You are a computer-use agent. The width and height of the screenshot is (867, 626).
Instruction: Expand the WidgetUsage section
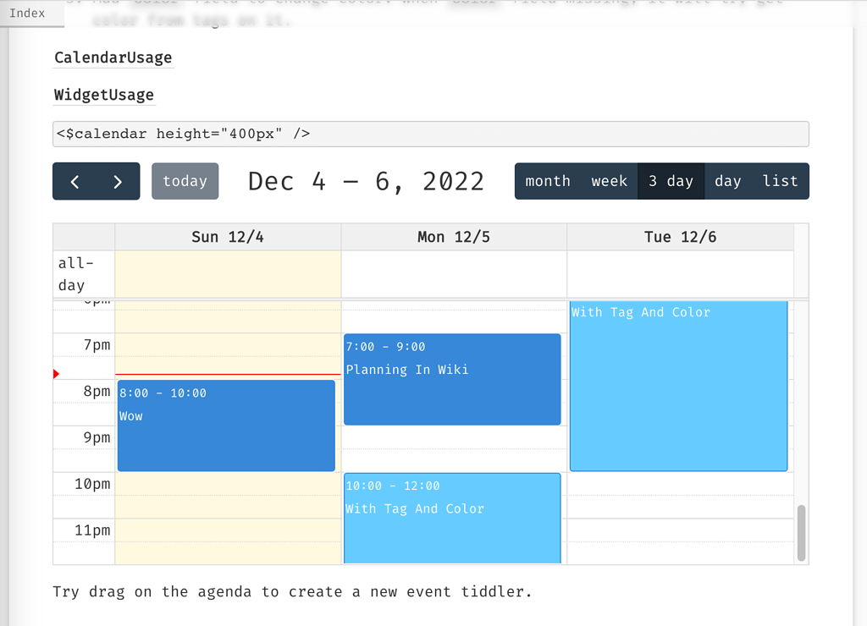(x=104, y=95)
